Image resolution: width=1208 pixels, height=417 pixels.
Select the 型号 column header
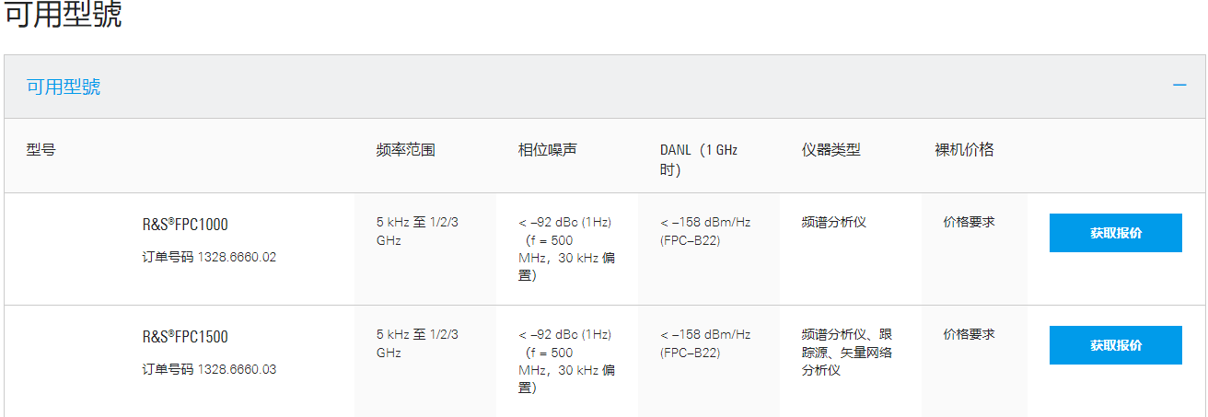point(41,149)
